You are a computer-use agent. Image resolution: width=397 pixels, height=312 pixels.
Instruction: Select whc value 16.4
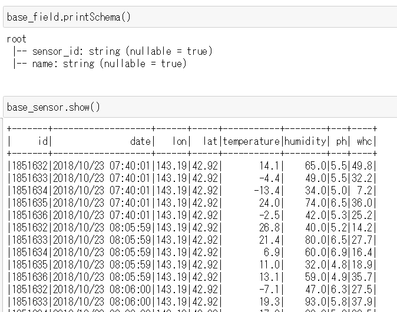[362, 253]
